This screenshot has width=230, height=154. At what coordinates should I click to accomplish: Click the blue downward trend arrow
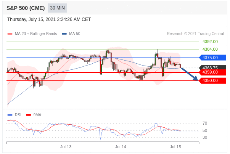tap(190, 74)
